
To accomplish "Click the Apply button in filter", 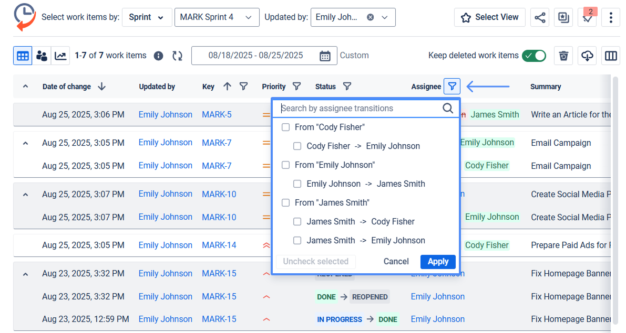I will (438, 261).
